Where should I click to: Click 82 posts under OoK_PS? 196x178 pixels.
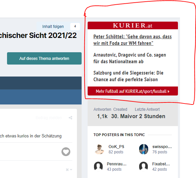(116, 152)
